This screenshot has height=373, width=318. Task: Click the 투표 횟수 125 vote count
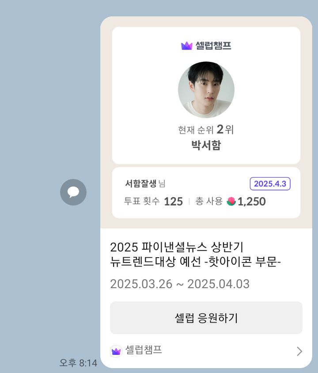click(x=153, y=202)
